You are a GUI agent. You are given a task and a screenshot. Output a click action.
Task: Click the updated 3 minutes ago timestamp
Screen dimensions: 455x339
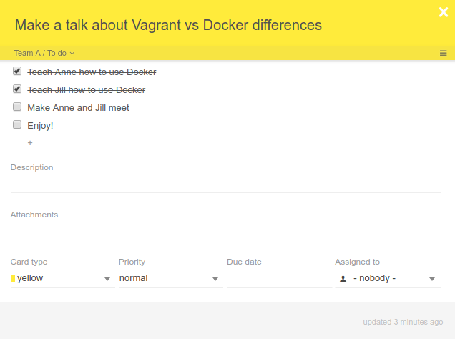[x=403, y=321]
